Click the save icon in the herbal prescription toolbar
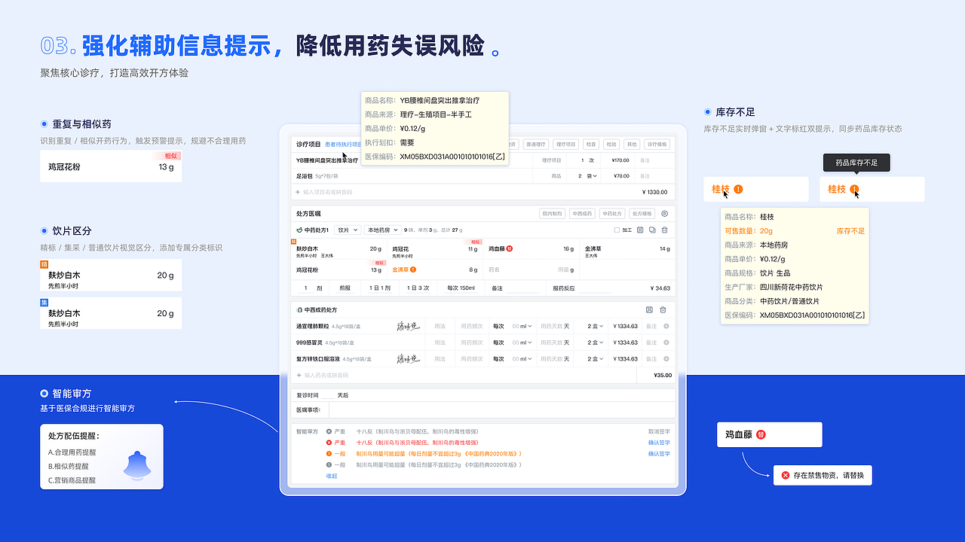The height and width of the screenshot is (542, 965). [x=639, y=228]
